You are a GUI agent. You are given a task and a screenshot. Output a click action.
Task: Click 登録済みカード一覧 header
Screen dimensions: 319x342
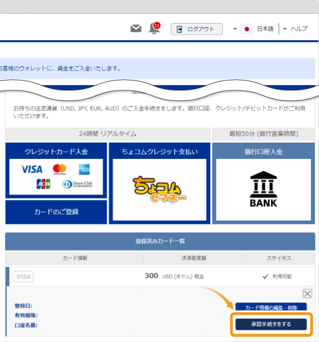(x=160, y=241)
